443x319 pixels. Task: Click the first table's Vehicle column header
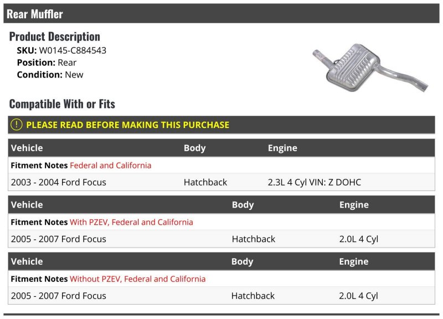[27, 148]
